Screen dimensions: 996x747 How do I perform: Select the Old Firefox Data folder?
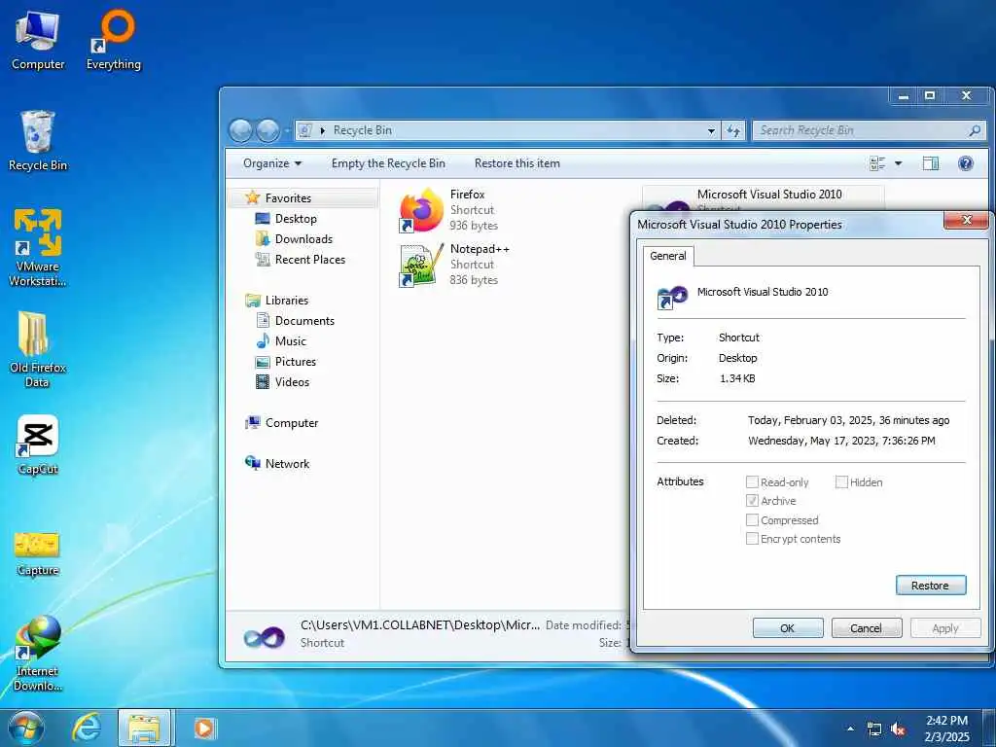[x=38, y=349]
